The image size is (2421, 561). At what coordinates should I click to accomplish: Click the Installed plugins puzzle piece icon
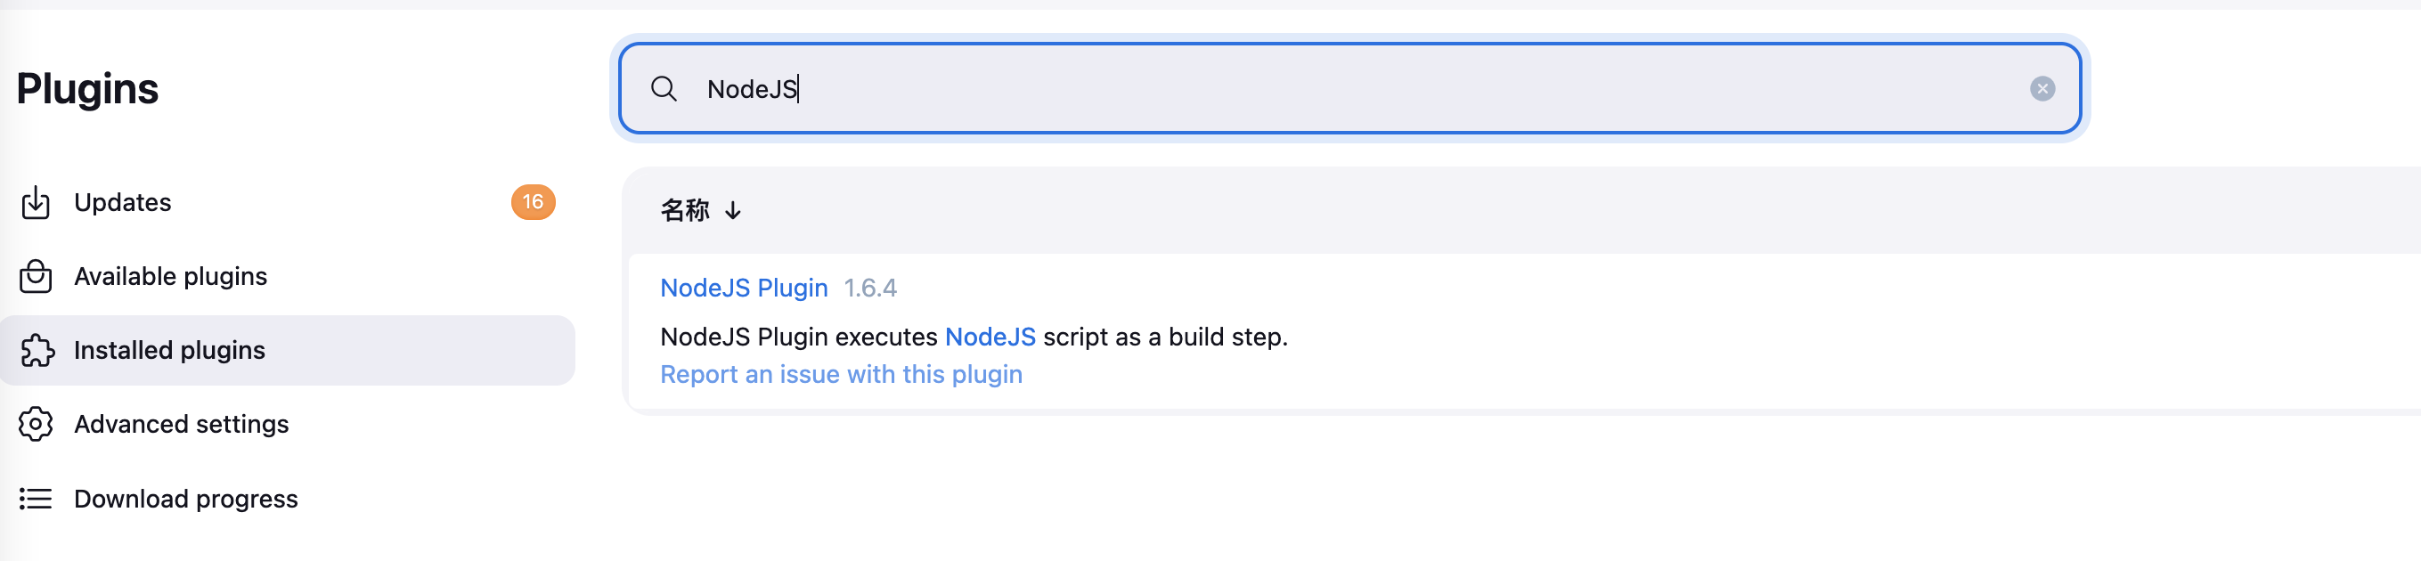click(36, 351)
